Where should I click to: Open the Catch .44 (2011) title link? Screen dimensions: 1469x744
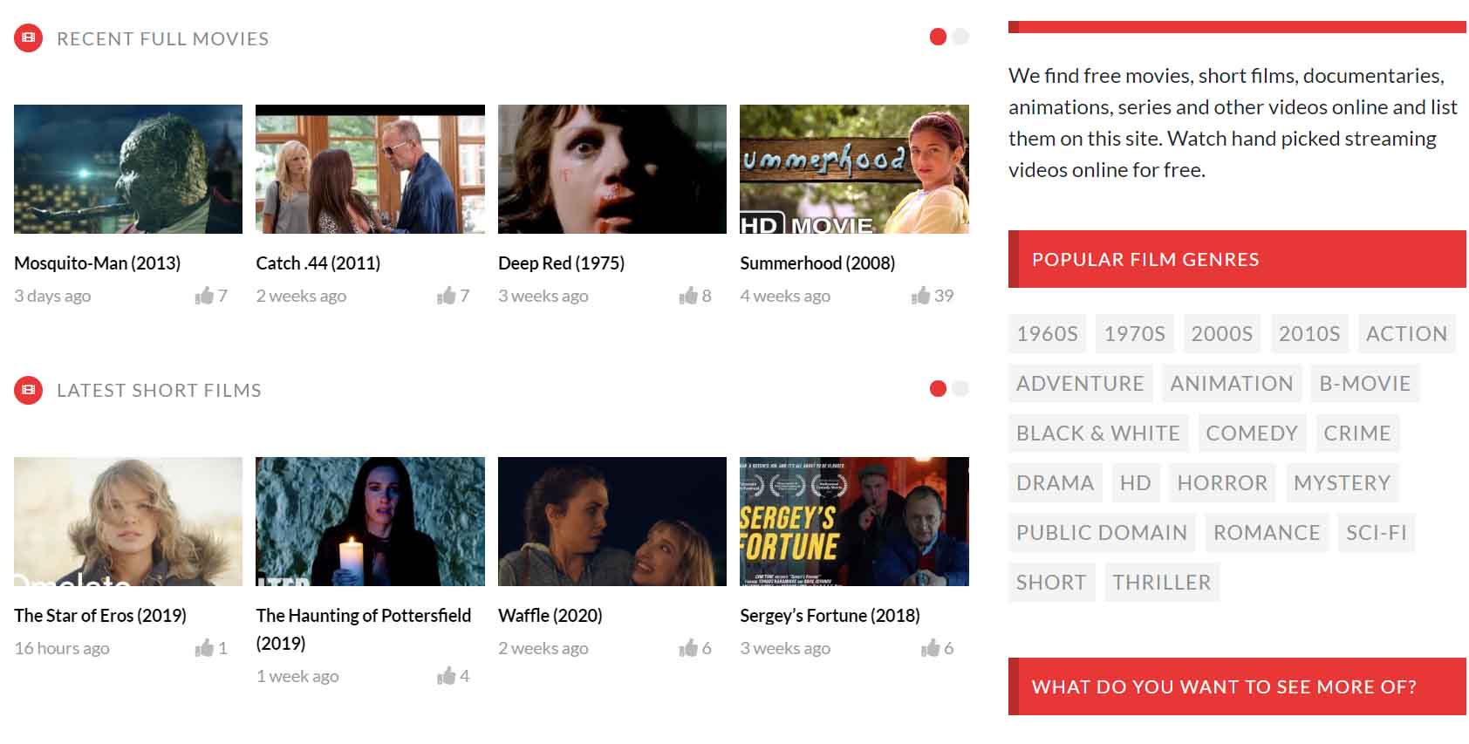point(318,263)
